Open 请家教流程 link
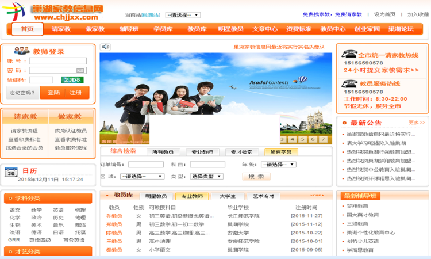Screen dimensions: 431x259 [x=24, y=131]
